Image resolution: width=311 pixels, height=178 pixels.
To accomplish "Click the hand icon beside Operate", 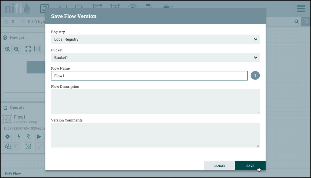I will click(x=5, y=108).
